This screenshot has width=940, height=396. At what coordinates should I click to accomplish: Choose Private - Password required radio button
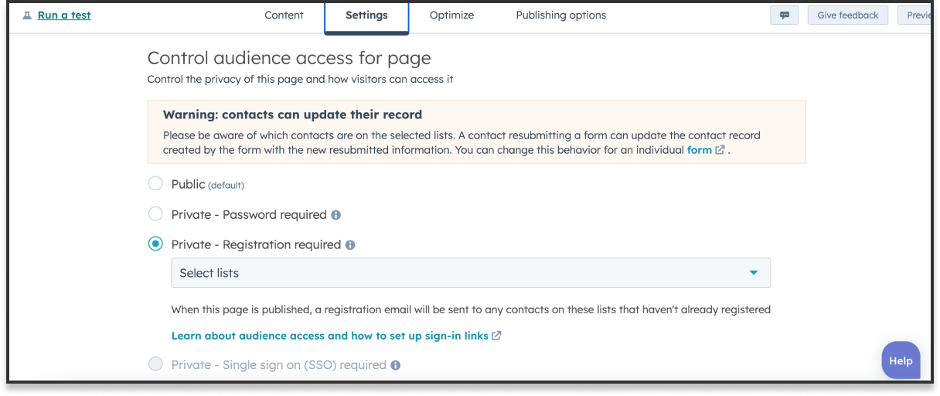[x=155, y=214]
